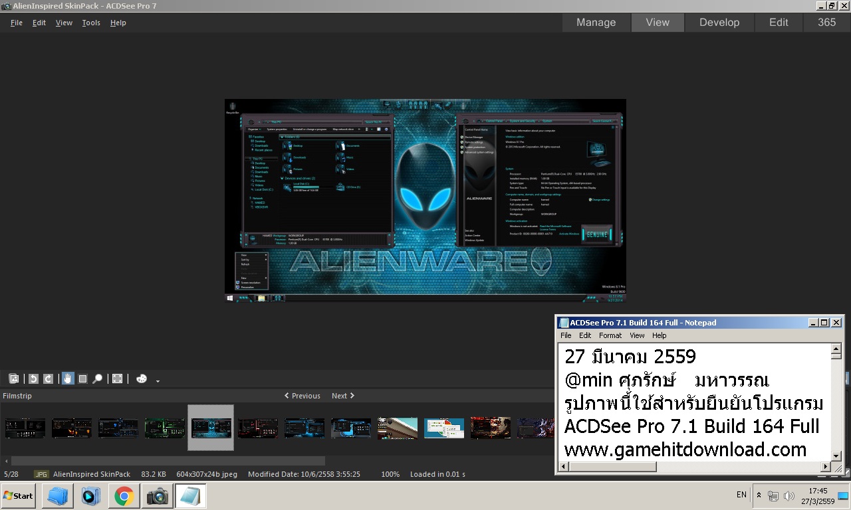The image size is (851, 510).
Task: Open the color palette tool
Action: tap(142, 379)
